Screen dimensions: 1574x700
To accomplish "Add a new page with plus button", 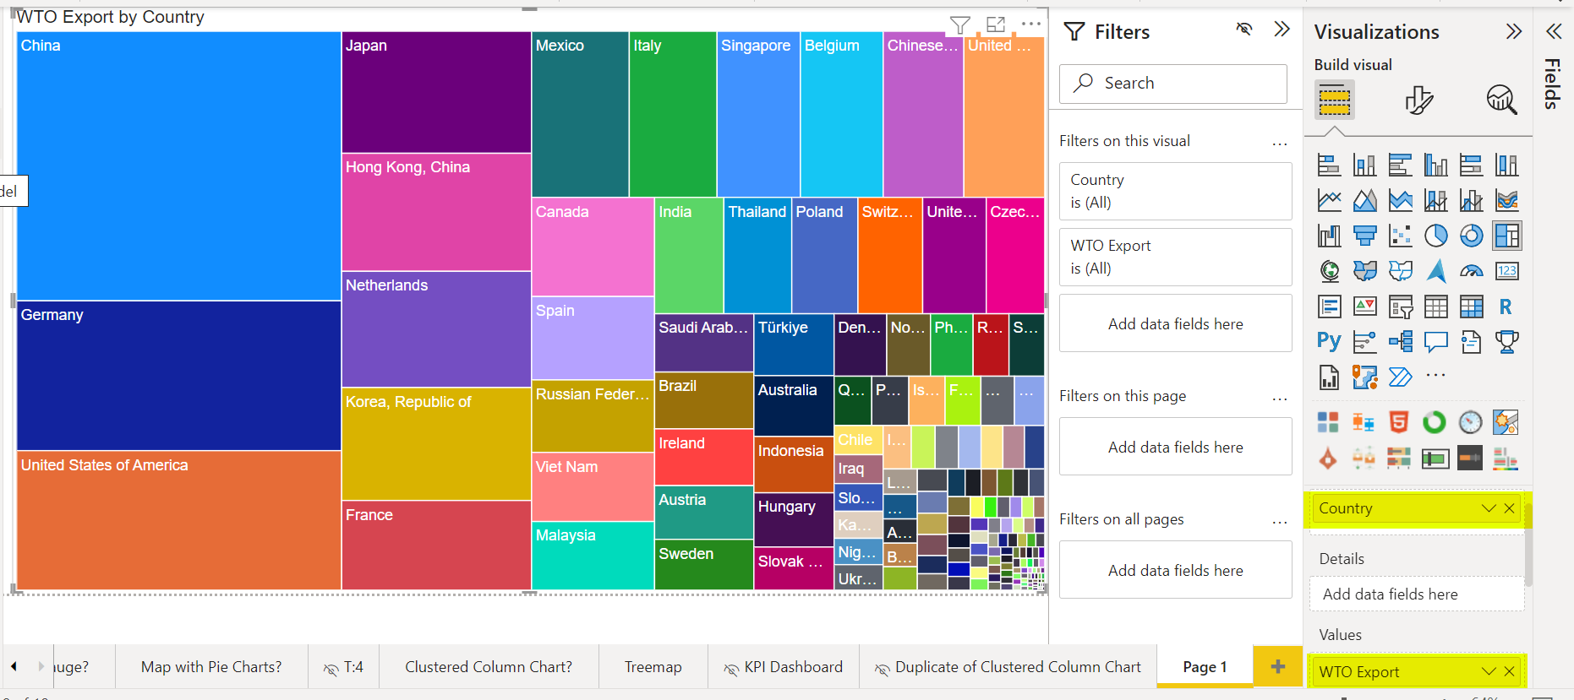I will click(x=1278, y=667).
